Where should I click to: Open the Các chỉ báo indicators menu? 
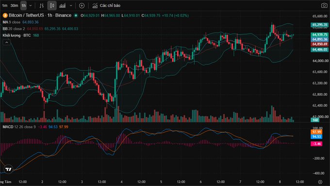[x=110, y=6]
